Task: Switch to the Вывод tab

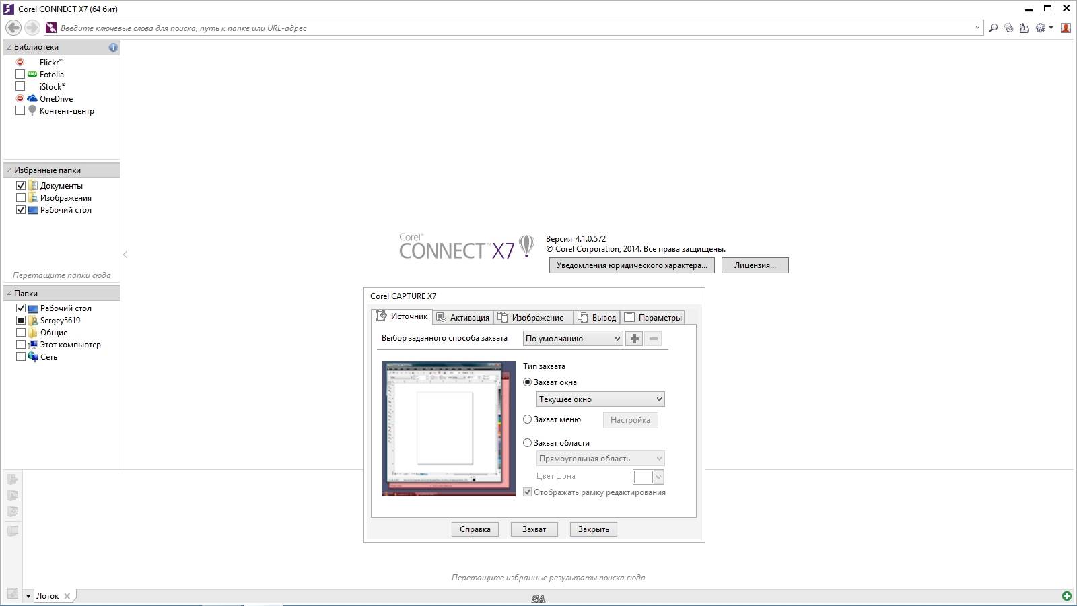Action: tap(596, 318)
